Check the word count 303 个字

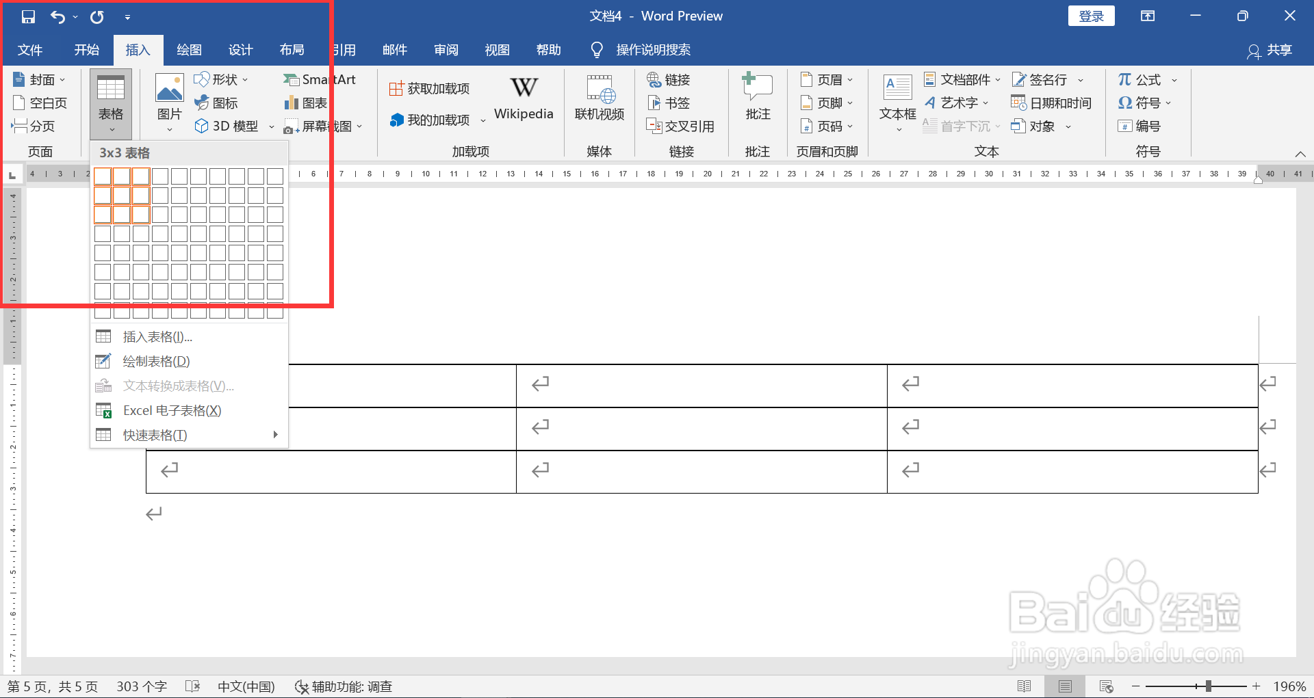click(142, 686)
